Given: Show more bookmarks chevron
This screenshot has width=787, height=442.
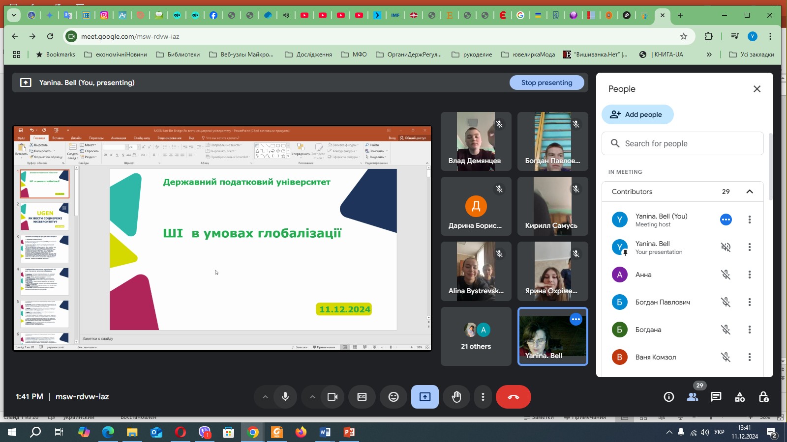Looking at the screenshot, I should (709, 55).
